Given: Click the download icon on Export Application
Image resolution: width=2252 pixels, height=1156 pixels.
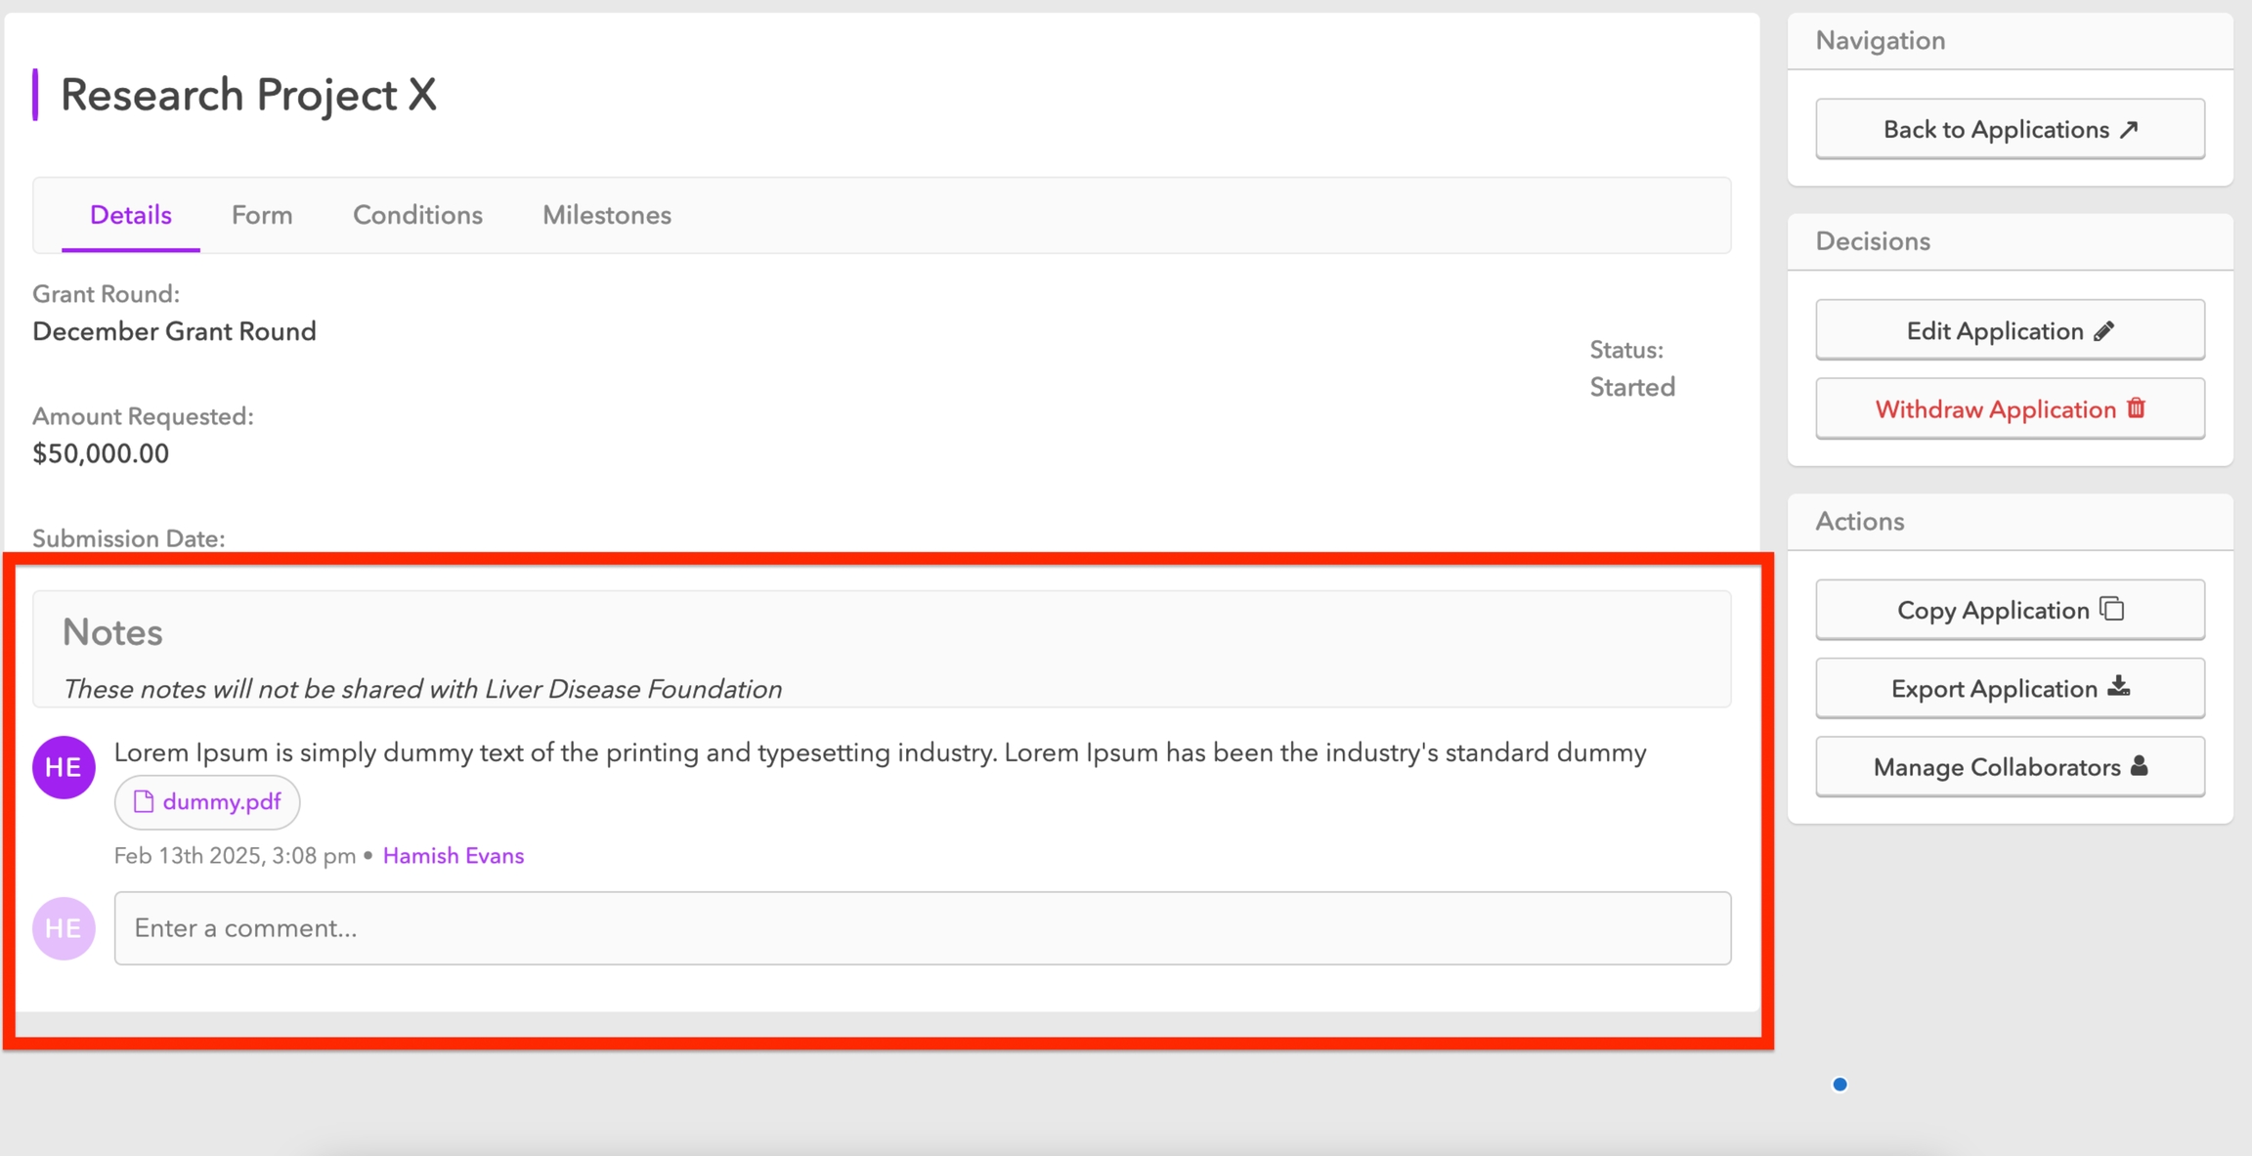Looking at the screenshot, I should 2118,687.
